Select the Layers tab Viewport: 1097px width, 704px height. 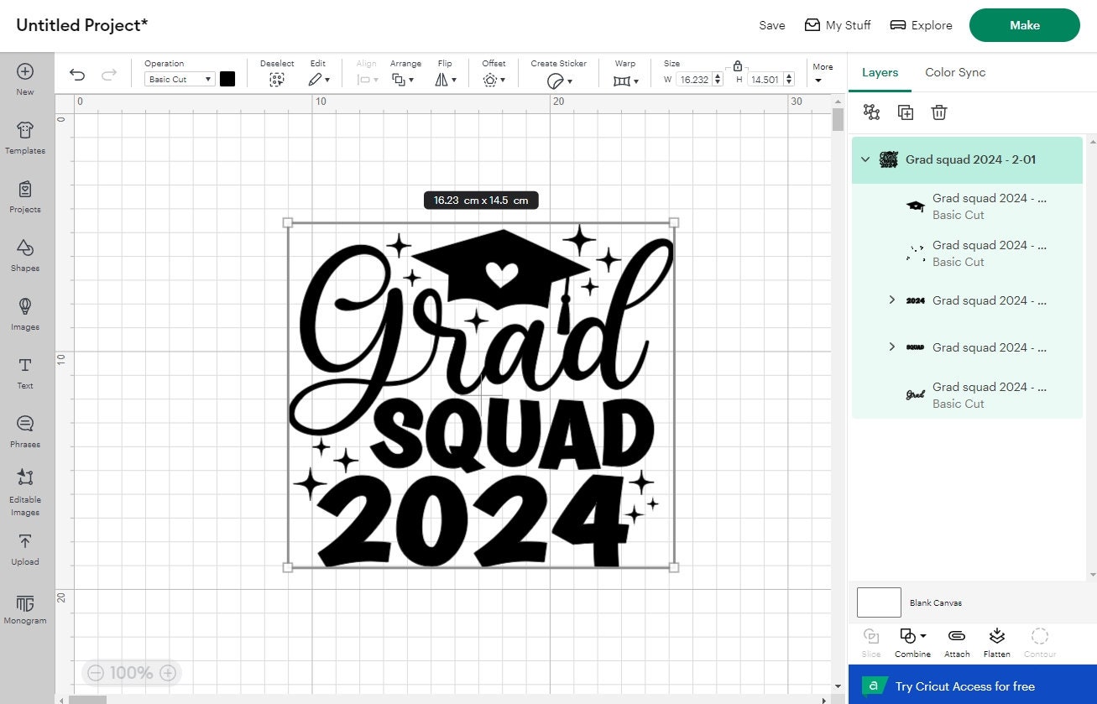pyautogui.click(x=880, y=72)
